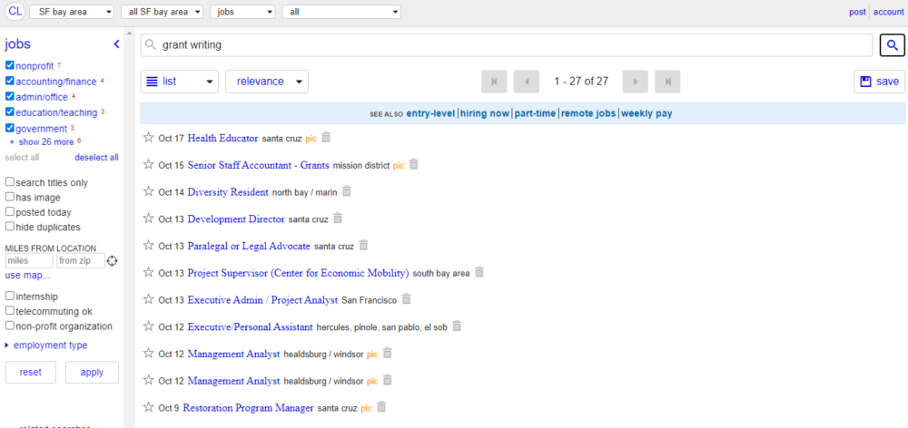Image resolution: width=908 pixels, height=428 pixels.
Task: Open the part-time see-also link
Action: 535,113
